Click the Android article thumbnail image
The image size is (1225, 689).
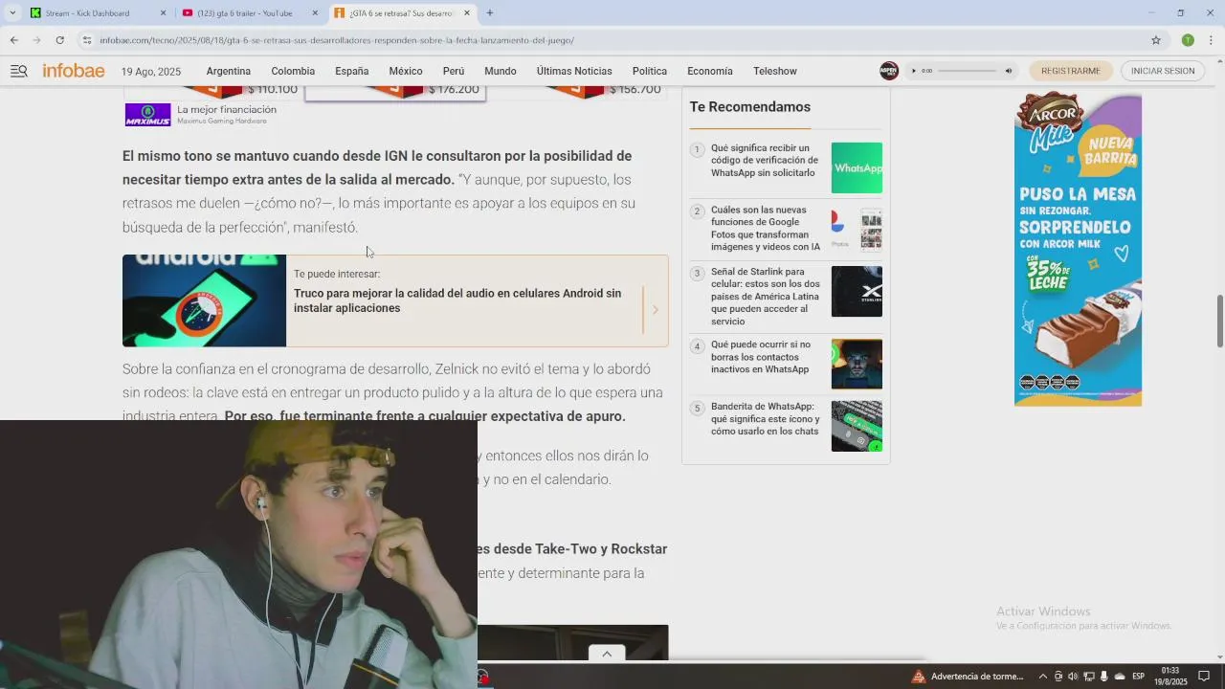[204, 300]
